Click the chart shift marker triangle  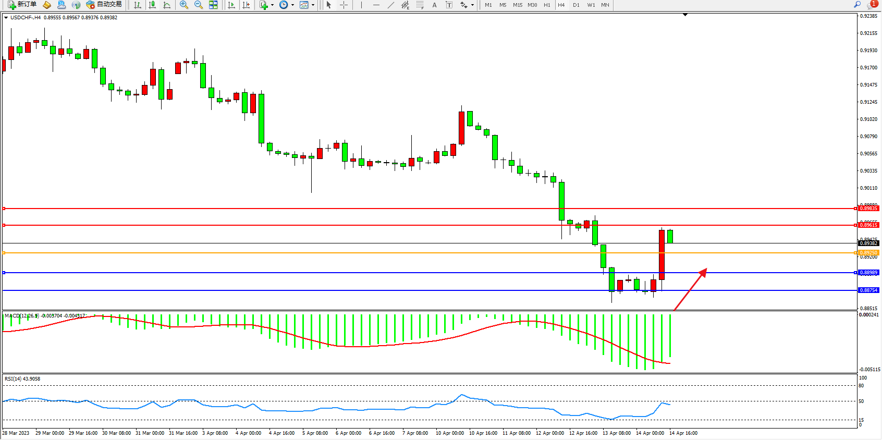(x=685, y=15)
